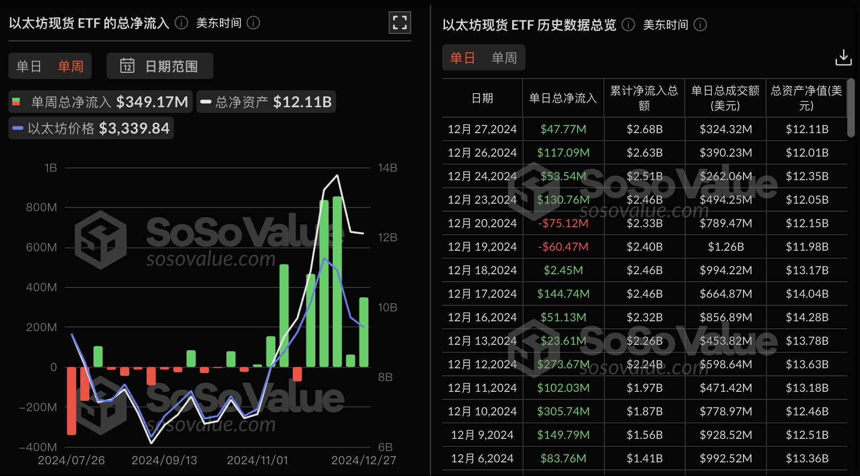Click info icon next to left 美东时间 label
Screen dimensions: 860x476
pos(253,23)
